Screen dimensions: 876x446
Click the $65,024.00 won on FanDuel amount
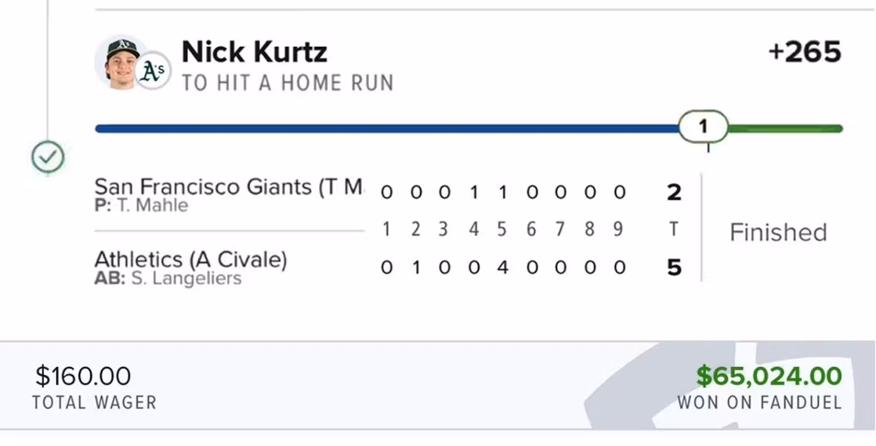tap(769, 376)
